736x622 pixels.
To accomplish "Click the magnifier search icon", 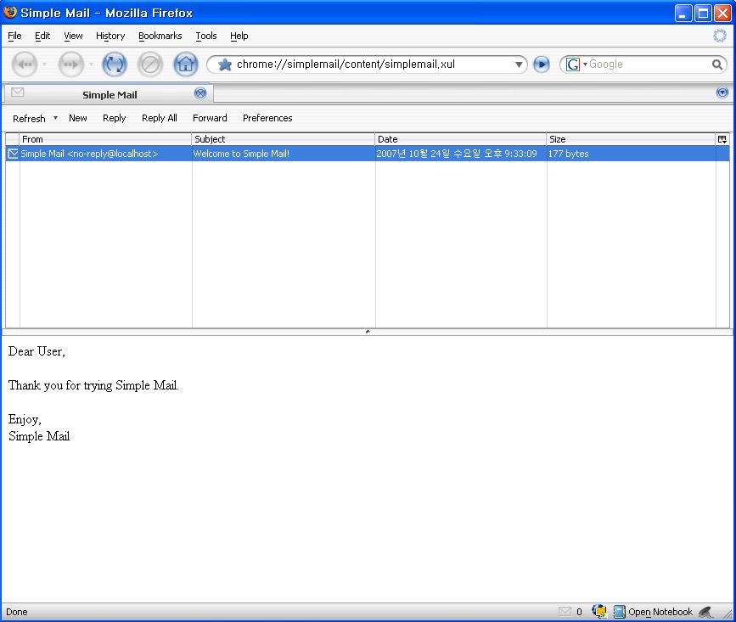I will [x=716, y=64].
